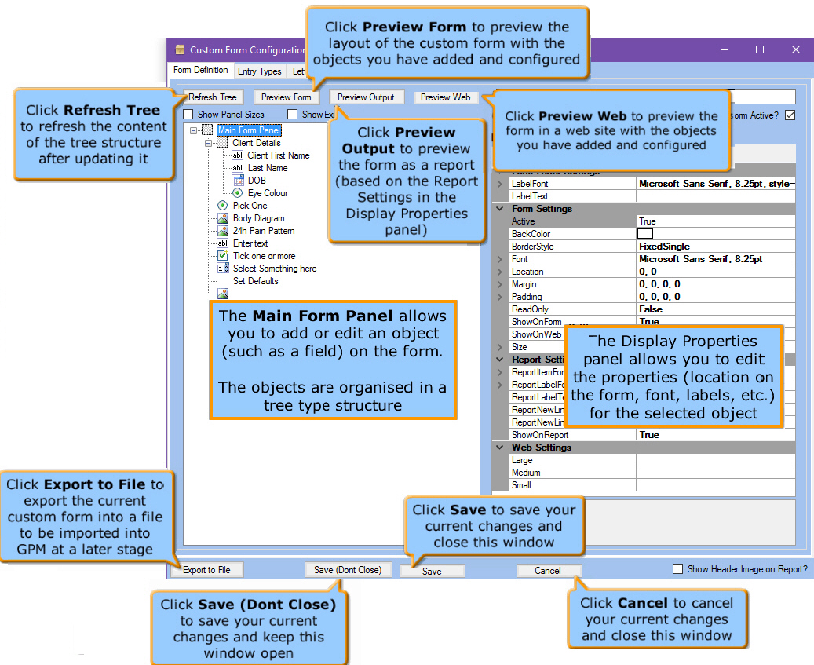Click the Preview Output button
This screenshot has height=665, width=814.
366,97
